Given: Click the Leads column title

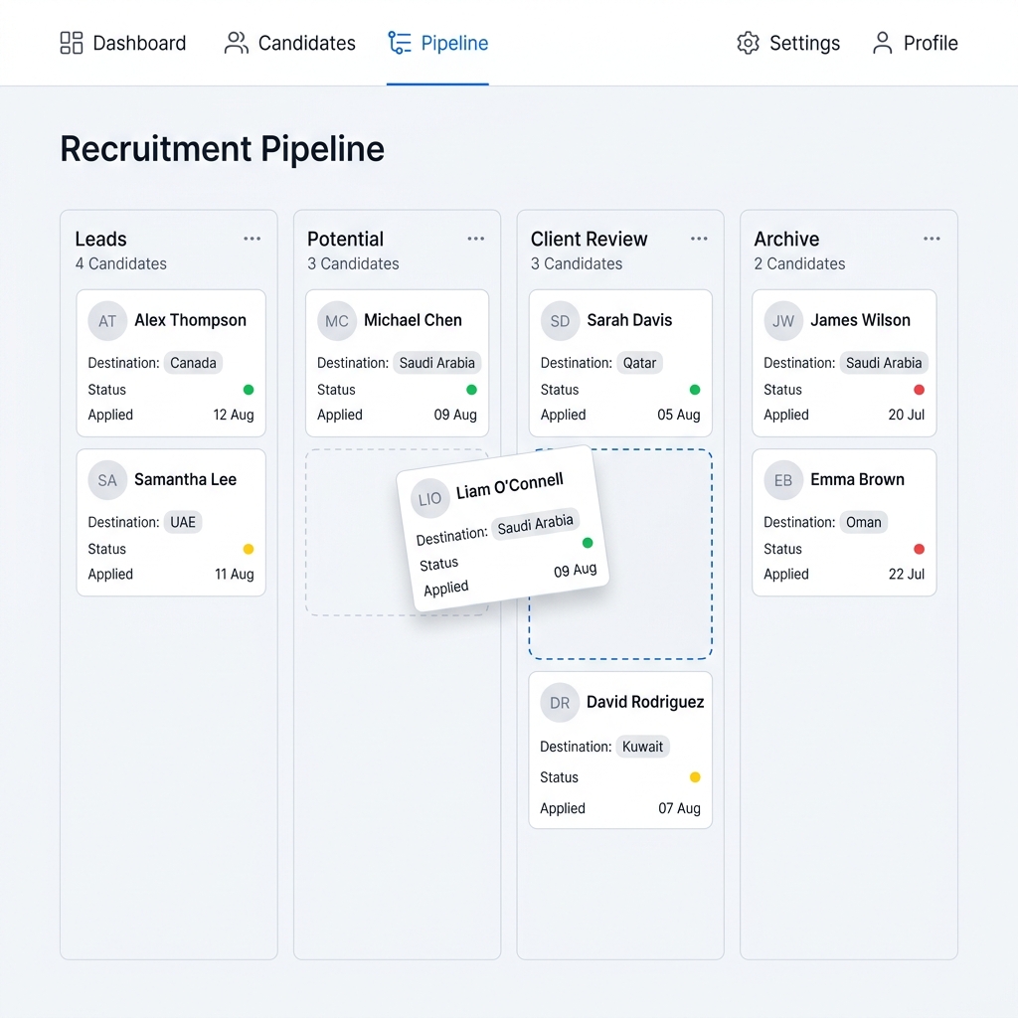Looking at the screenshot, I should point(100,239).
